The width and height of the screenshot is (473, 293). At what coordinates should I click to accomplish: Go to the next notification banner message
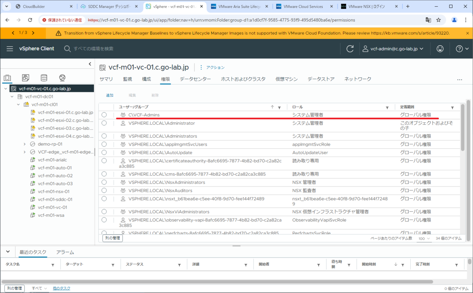tap(33, 33)
